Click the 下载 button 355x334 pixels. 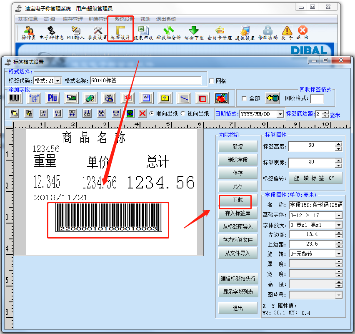(x=238, y=200)
